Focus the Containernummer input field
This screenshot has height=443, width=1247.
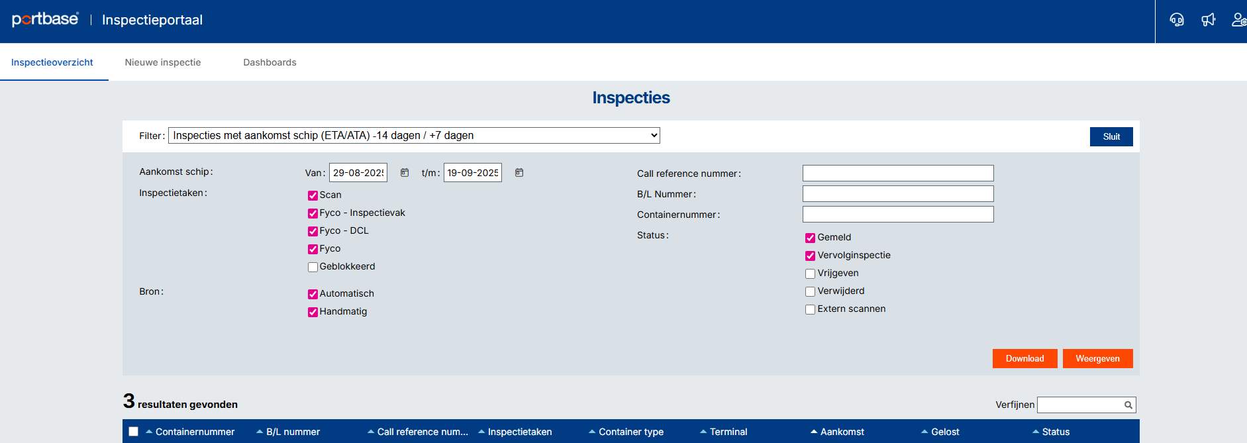pyautogui.click(x=898, y=215)
